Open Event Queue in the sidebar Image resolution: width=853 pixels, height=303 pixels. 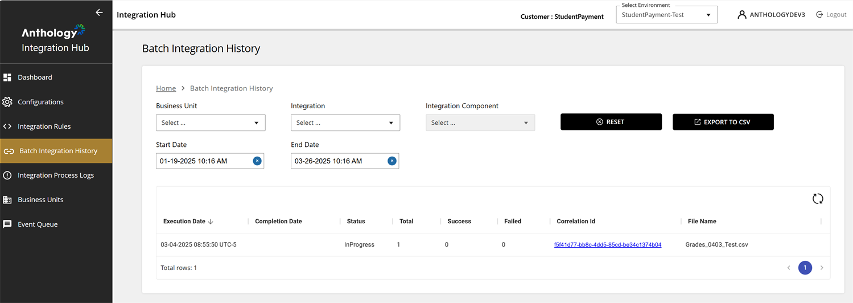[x=38, y=224]
